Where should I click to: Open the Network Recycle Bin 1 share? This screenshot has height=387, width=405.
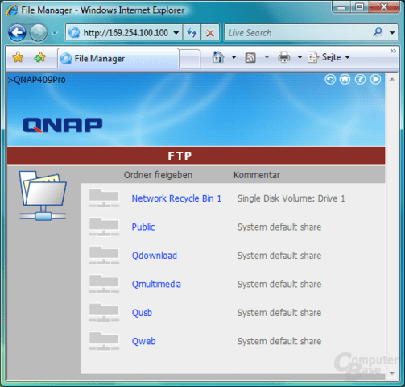tap(176, 198)
